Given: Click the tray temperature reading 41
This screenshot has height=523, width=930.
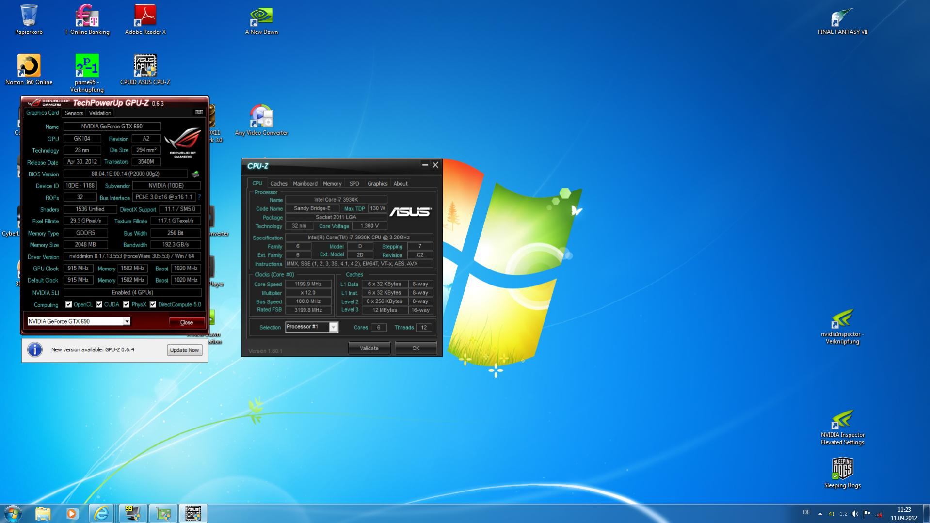Looking at the screenshot, I should (x=832, y=514).
